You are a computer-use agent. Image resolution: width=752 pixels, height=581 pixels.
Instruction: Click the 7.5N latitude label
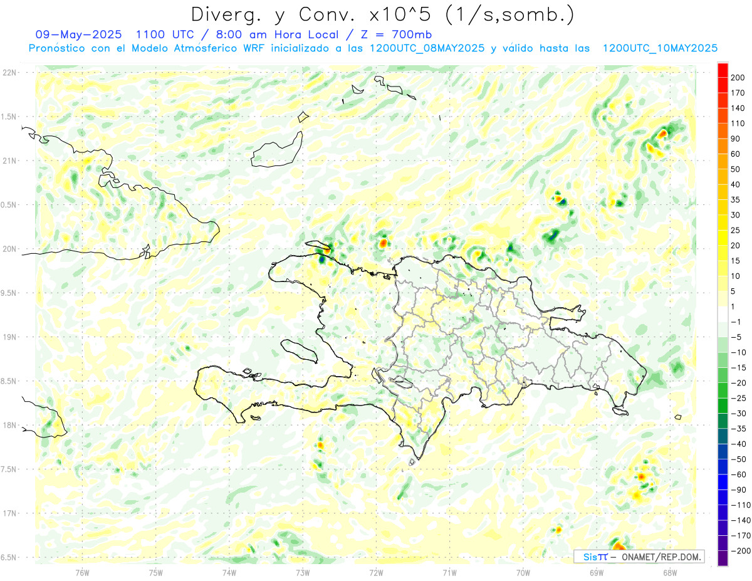click(x=9, y=469)
